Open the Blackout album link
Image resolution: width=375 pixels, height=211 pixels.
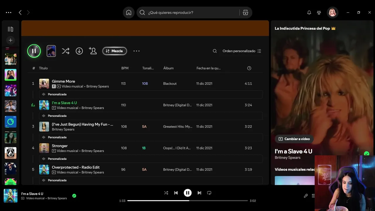[x=170, y=84]
